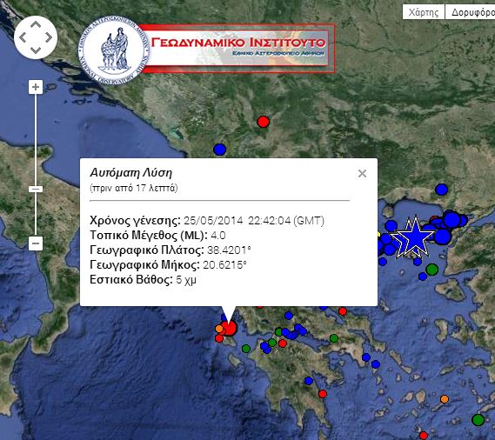Viewport: 495px width, 440px height.
Task: Pan the map upward with the up arrow
Action: 36,25
